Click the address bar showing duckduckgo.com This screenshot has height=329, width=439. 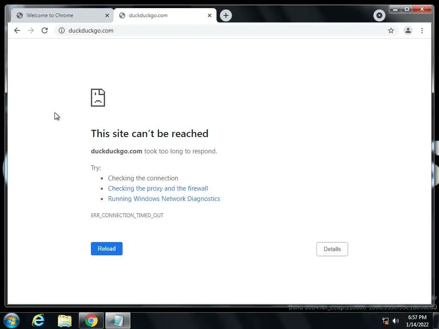pyautogui.click(x=226, y=30)
